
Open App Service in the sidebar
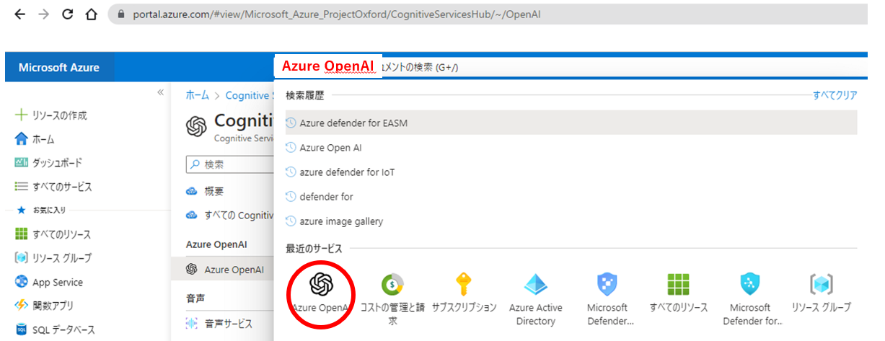pos(48,283)
